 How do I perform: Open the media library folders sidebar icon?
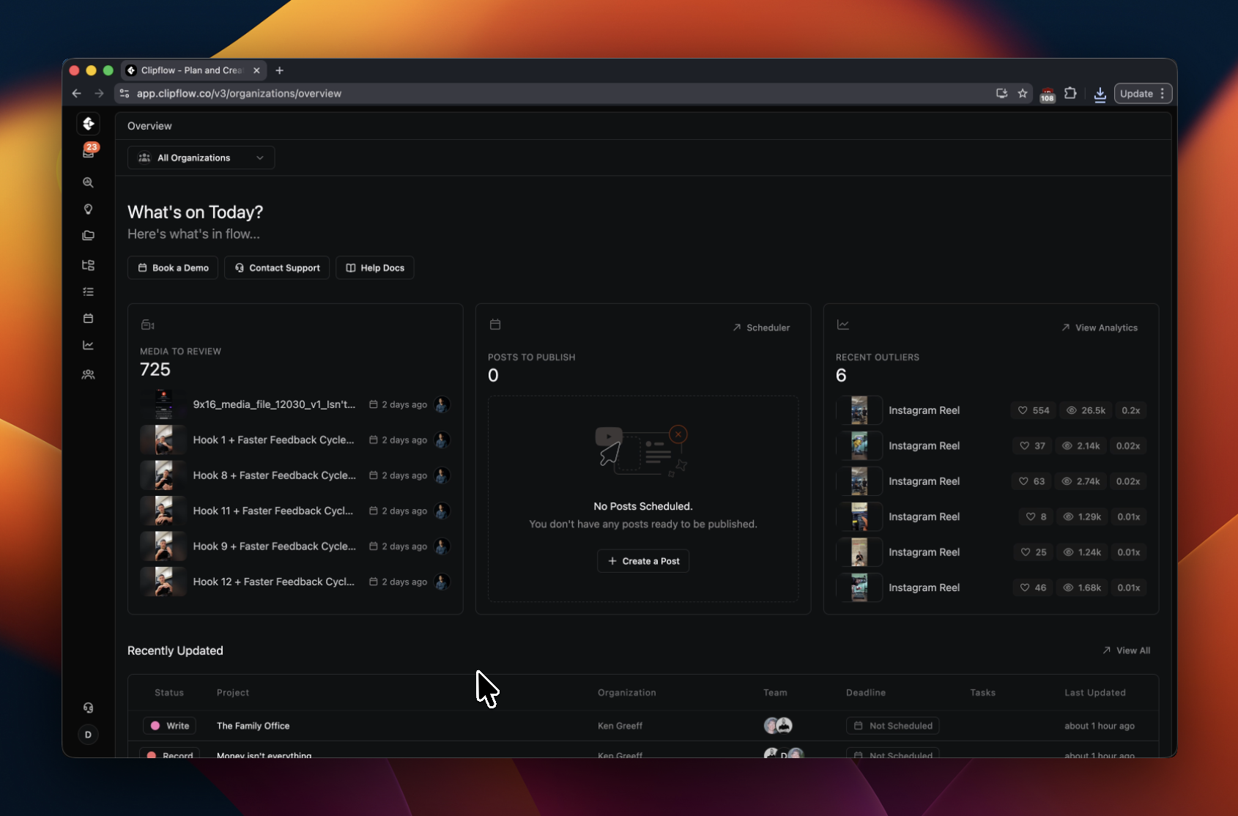coord(88,236)
